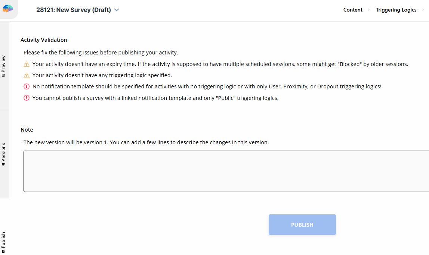Click the expiry time warning triangle icon
The height and width of the screenshot is (255, 429).
tap(27, 64)
